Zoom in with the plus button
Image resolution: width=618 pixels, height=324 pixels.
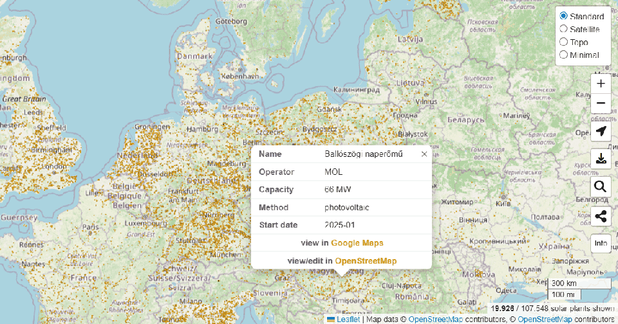coord(601,84)
